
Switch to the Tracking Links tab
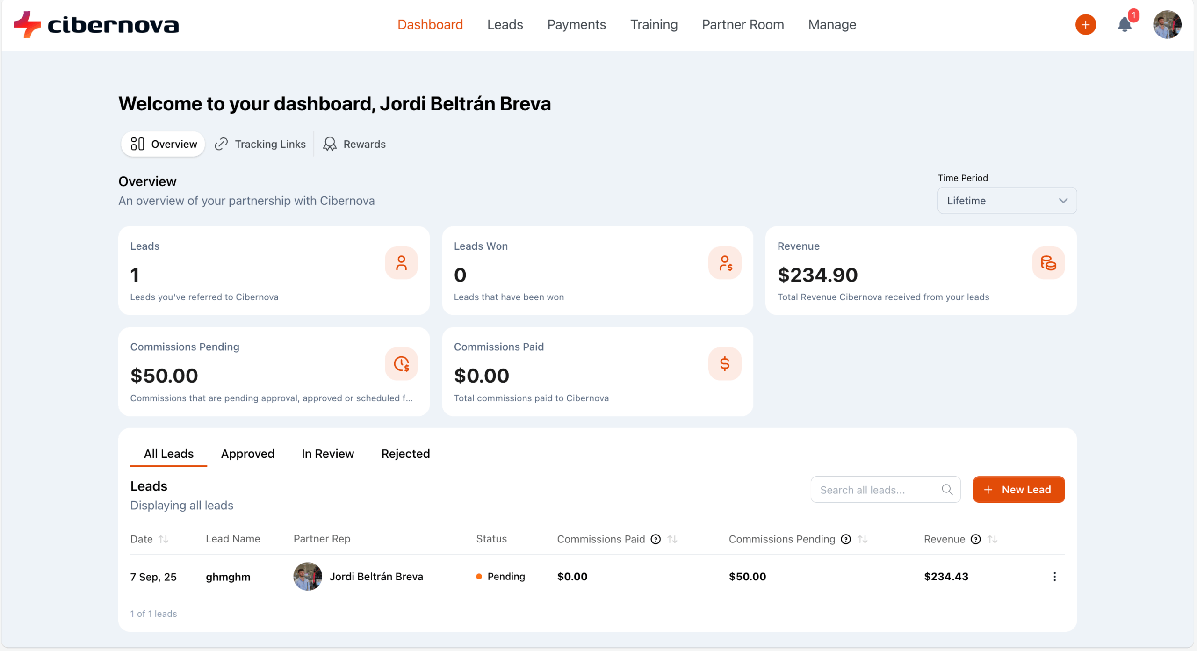coord(260,144)
